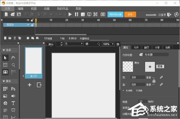
Task: Click the presentation board icon
Action: point(13,110)
